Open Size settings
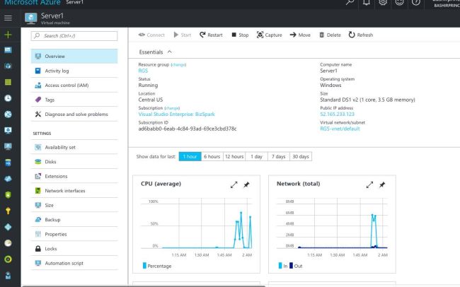The width and height of the screenshot is (460, 287). [74, 205]
